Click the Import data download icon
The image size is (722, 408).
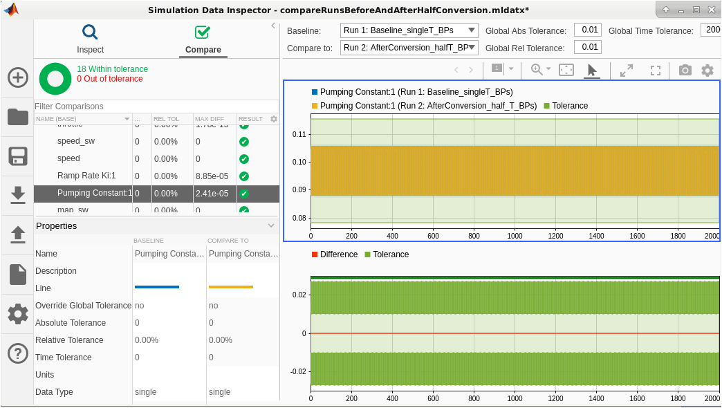click(x=17, y=195)
